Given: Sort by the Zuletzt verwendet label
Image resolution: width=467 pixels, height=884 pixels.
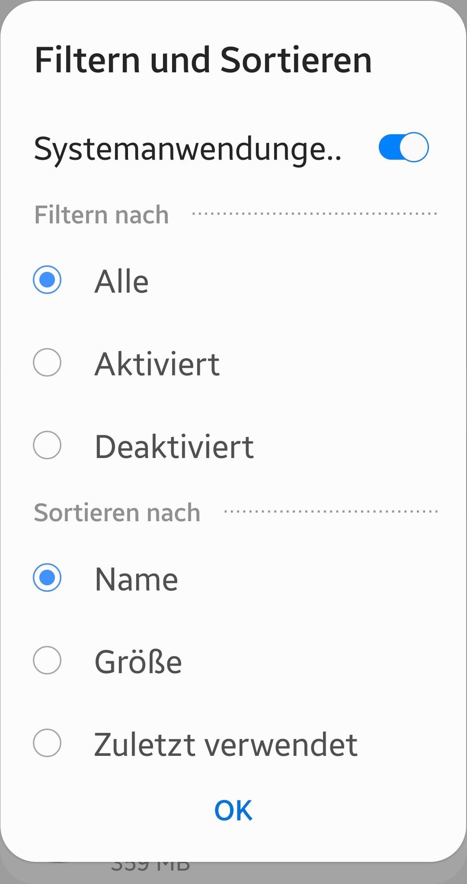Looking at the screenshot, I should click(x=226, y=745).
